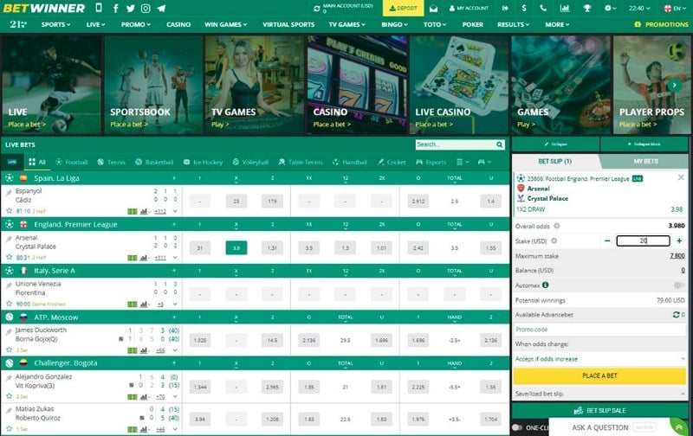Favorite the James Duckworth match star
The image size is (693, 436).
(x=9, y=349)
